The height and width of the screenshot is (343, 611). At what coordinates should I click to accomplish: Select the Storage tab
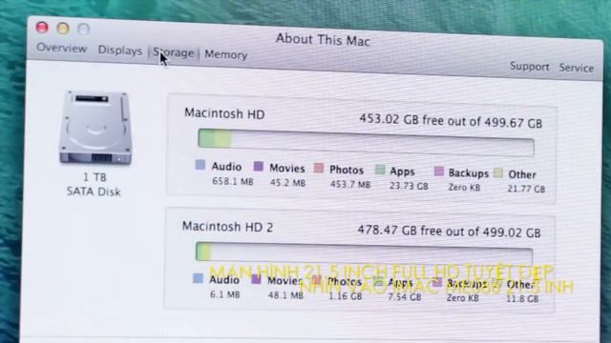pyautogui.click(x=174, y=52)
